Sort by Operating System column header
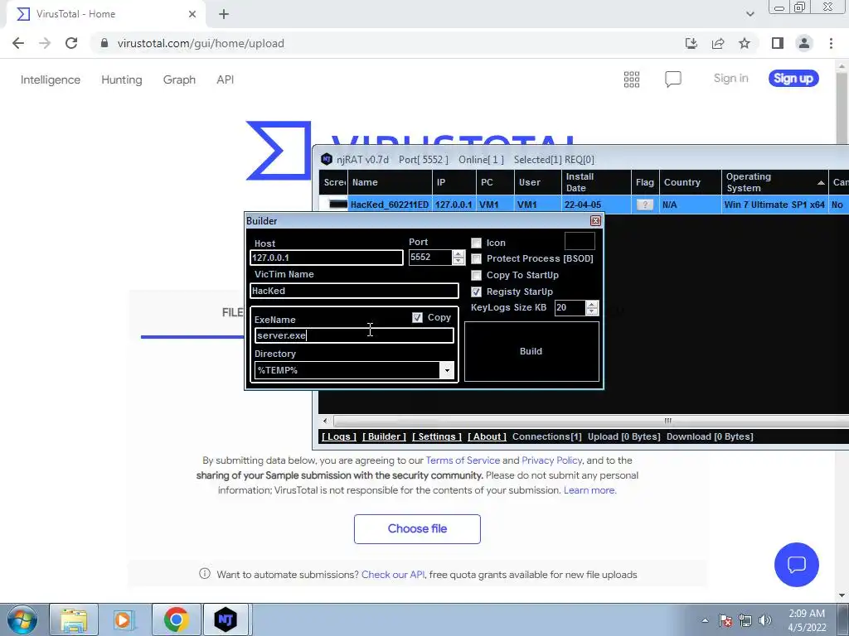 coord(775,182)
